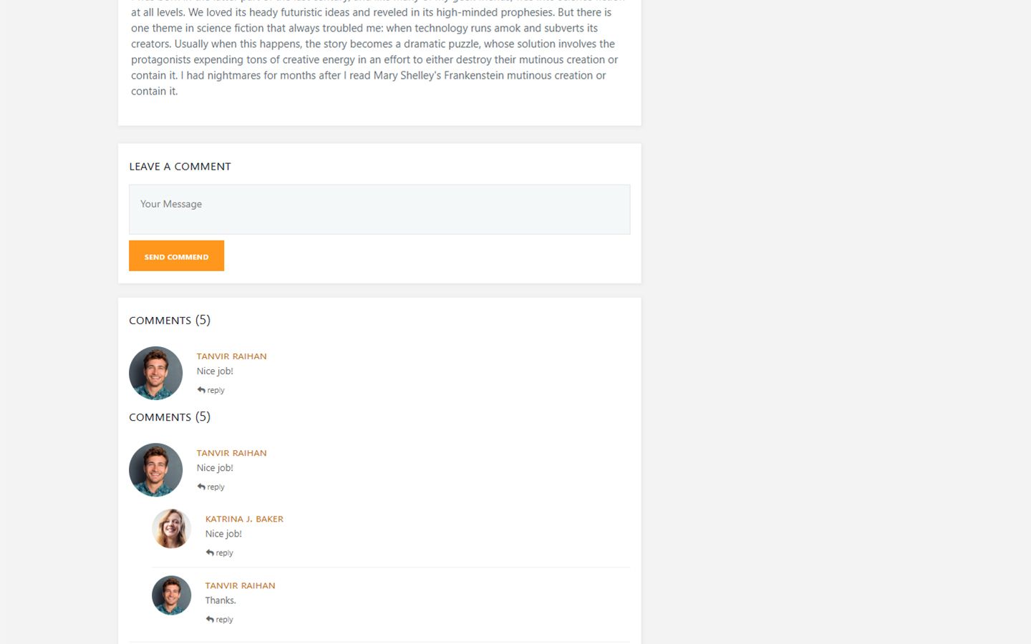
Task: Click the article paragraph mentioning Frankenstein
Action: click(374, 52)
